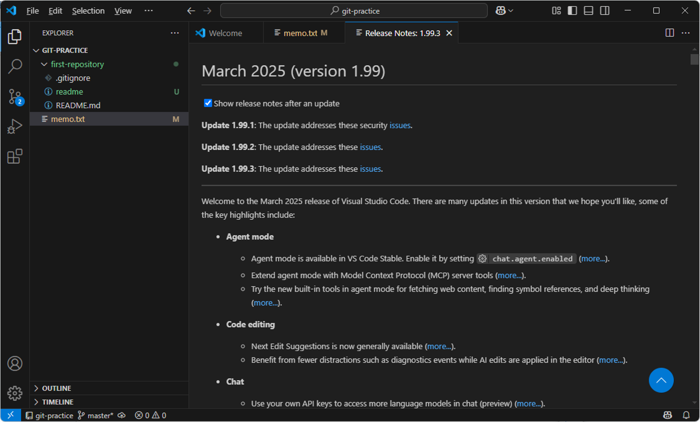The height and width of the screenshot is (422, 700).
Task: Open the Search view in activity bar
Action: point(15,66)
